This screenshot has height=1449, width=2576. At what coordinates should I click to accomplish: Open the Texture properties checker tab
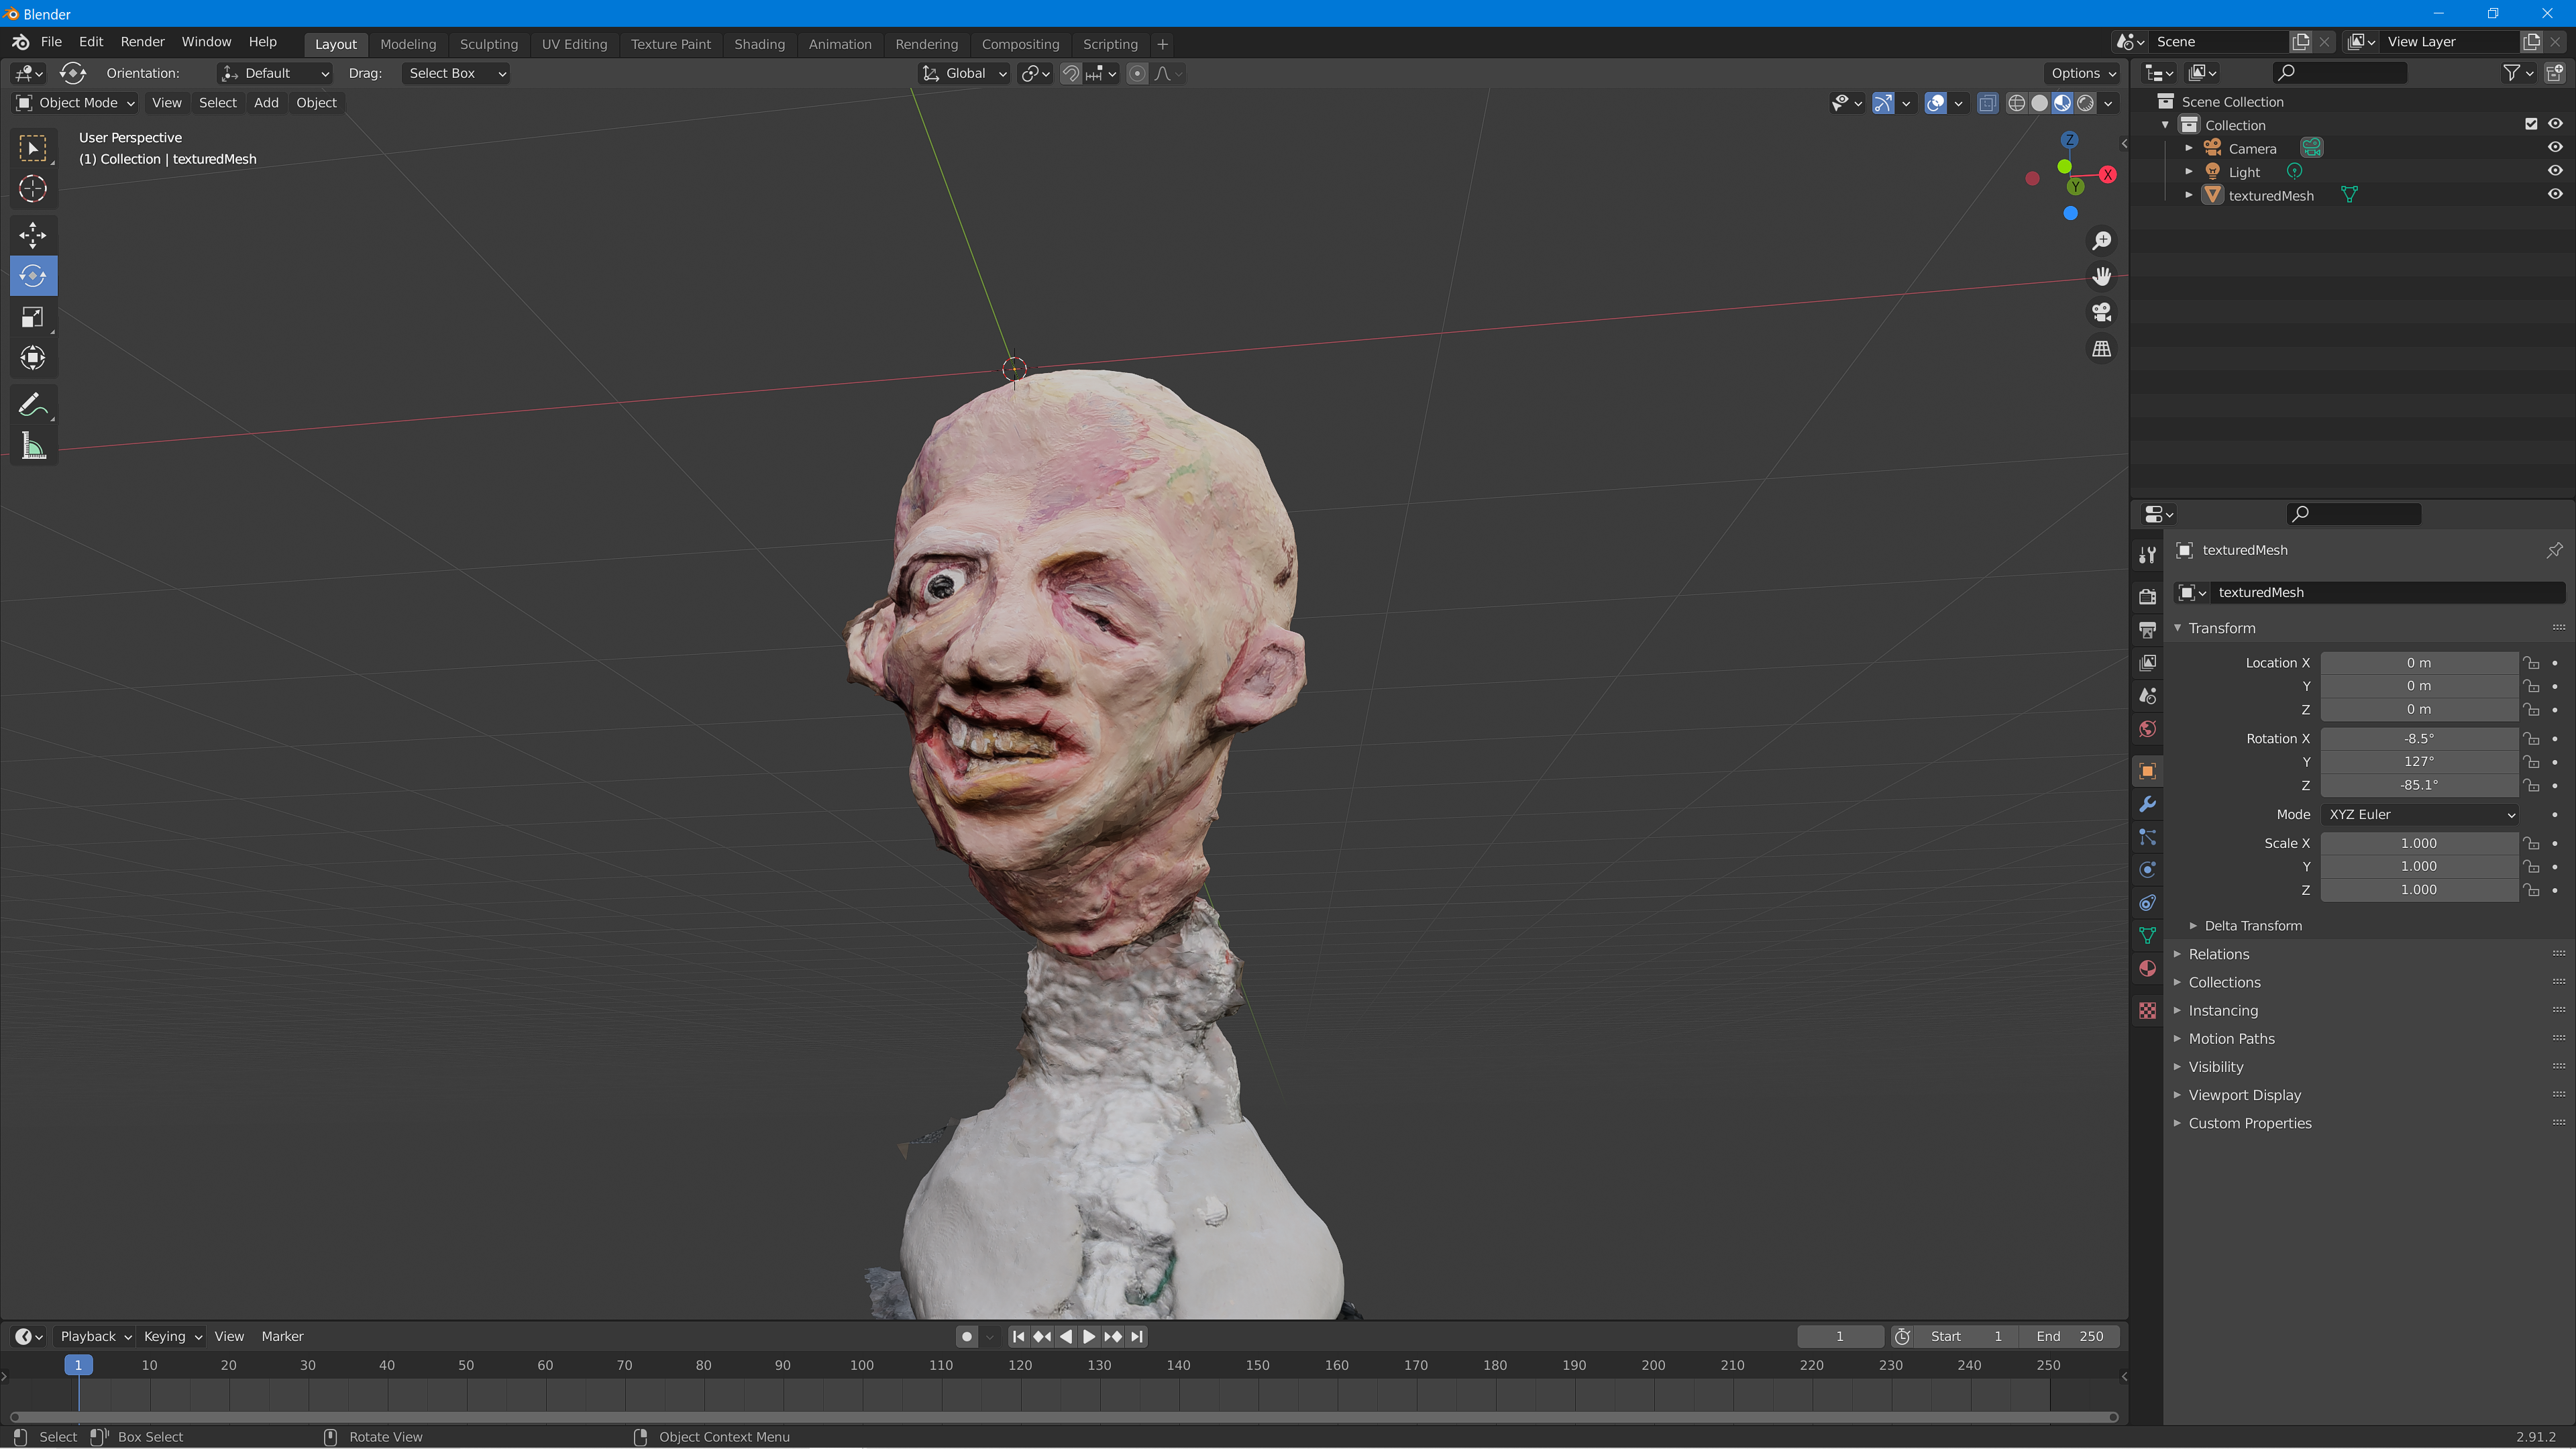[x=2147, y=1011]
